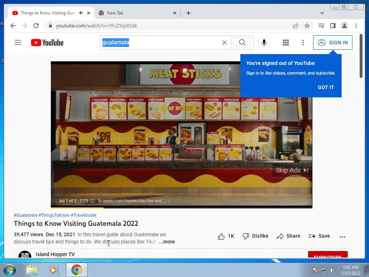
Task: Go back with the browser back arrow
Action: [13, 26]
